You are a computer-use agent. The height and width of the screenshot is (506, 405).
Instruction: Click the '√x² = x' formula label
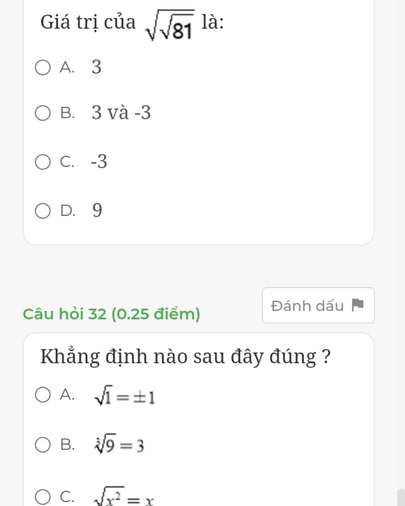[123, 500]
